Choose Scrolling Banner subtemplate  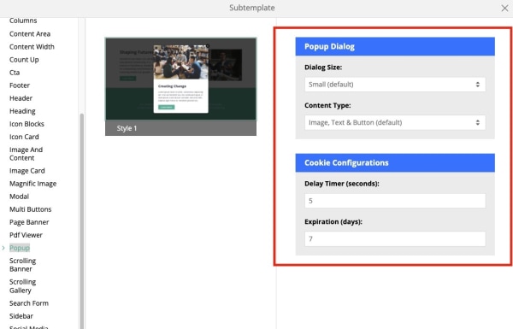click(22, 265)
